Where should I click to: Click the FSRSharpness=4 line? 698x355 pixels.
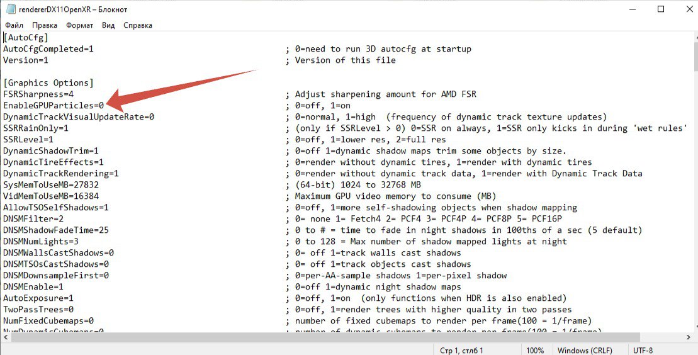[38, 94]
